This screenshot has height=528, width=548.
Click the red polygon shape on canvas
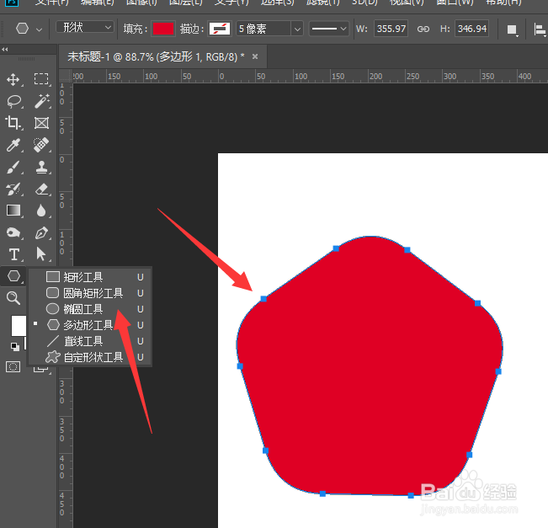click(x=370, y=365)
